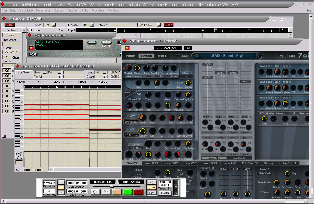Screen dimensions: 314x204
Task: Click the controller type icon in Key editor
Action: click(19, 156)
